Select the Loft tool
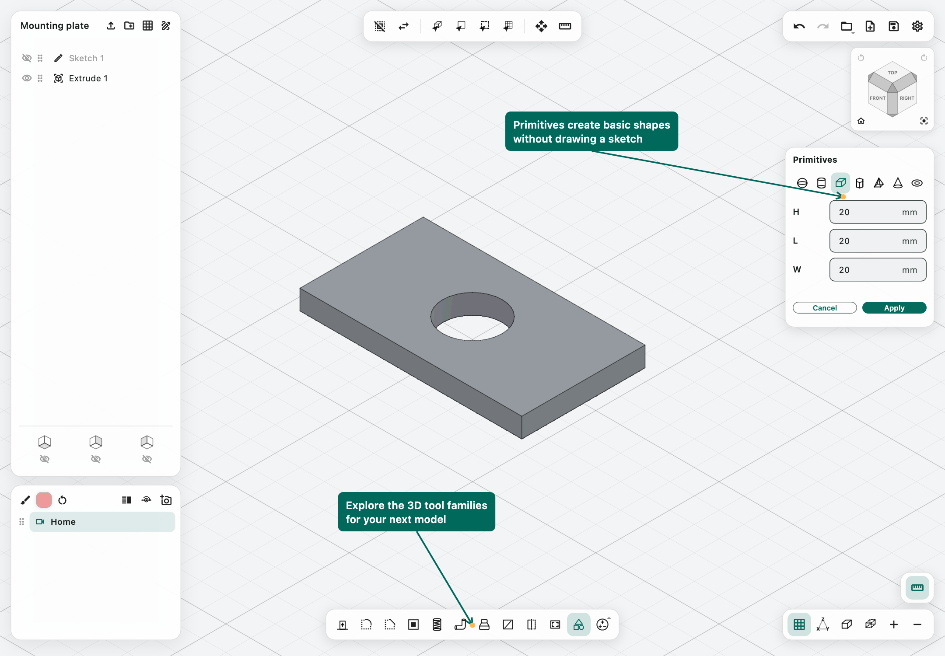 484,625
